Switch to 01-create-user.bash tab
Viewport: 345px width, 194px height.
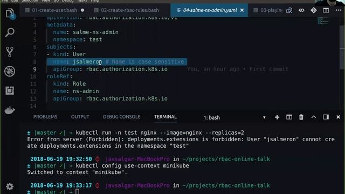click(54, 10)
